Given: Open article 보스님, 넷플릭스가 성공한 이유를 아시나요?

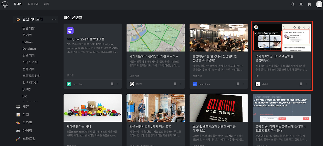Looking at the screenshot, I should 214,128.
